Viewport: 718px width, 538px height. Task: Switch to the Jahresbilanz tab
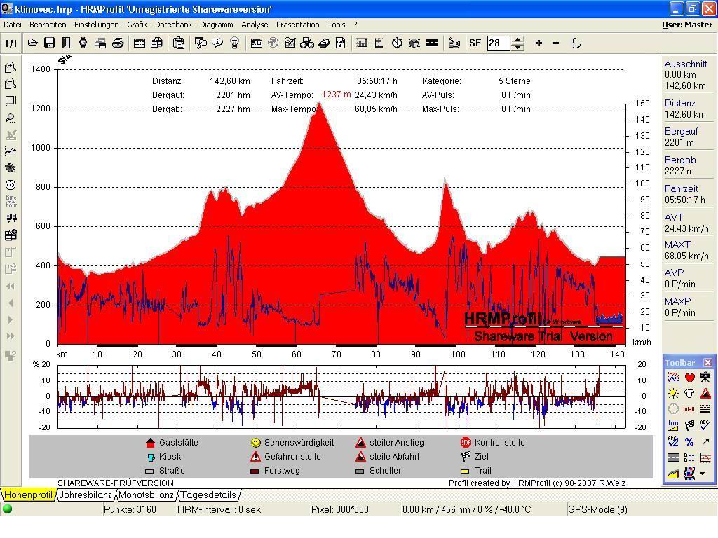(86, 495)
